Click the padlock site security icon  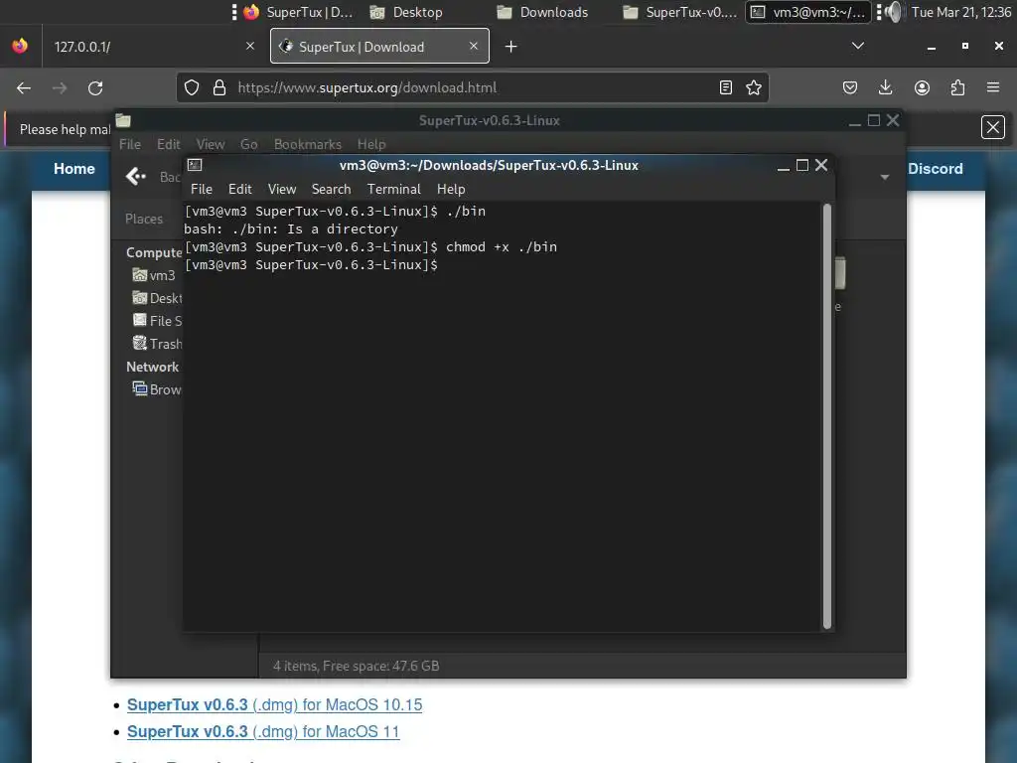click(219, 87)
